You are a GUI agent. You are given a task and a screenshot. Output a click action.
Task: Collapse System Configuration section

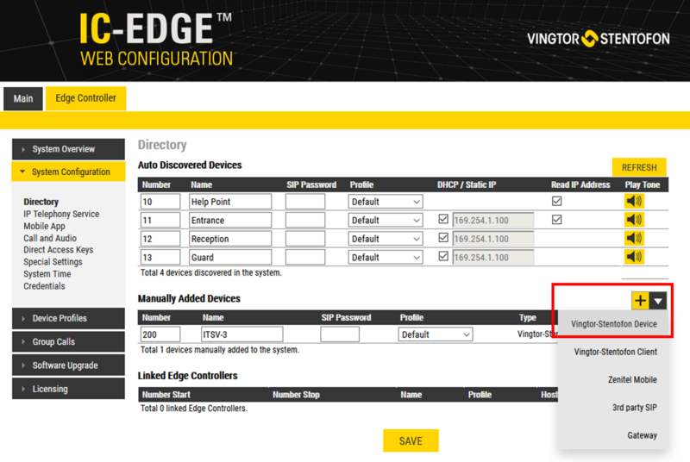(68, 172)
